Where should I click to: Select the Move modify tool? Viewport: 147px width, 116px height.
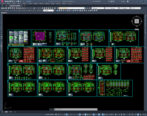145,25
